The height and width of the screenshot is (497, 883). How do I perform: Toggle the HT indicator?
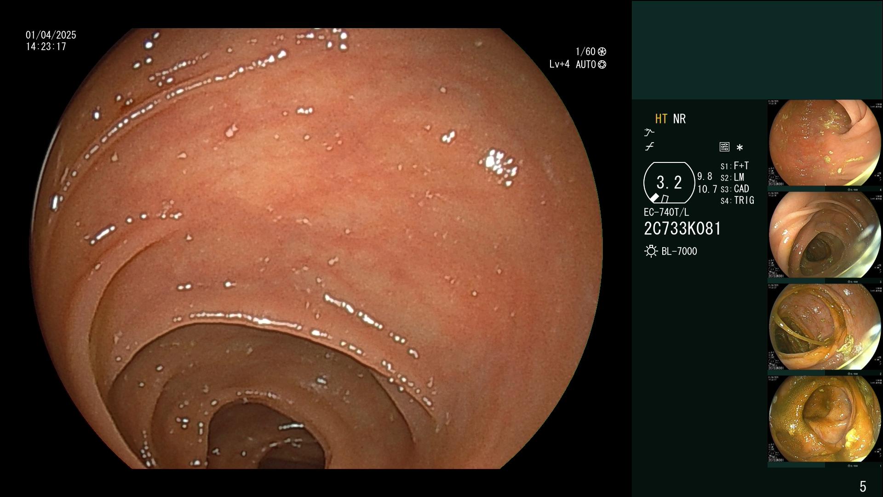(x=661, y=119)
